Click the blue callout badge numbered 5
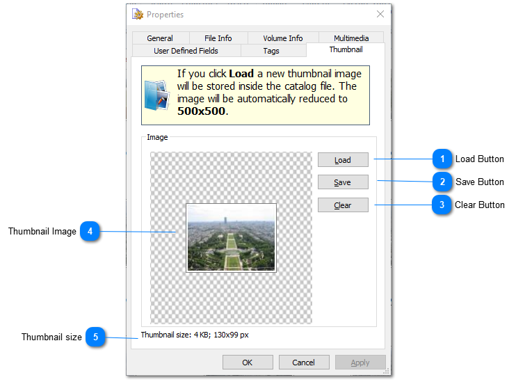This screenshot has height=382, width=516. click(x=96, y=337)
